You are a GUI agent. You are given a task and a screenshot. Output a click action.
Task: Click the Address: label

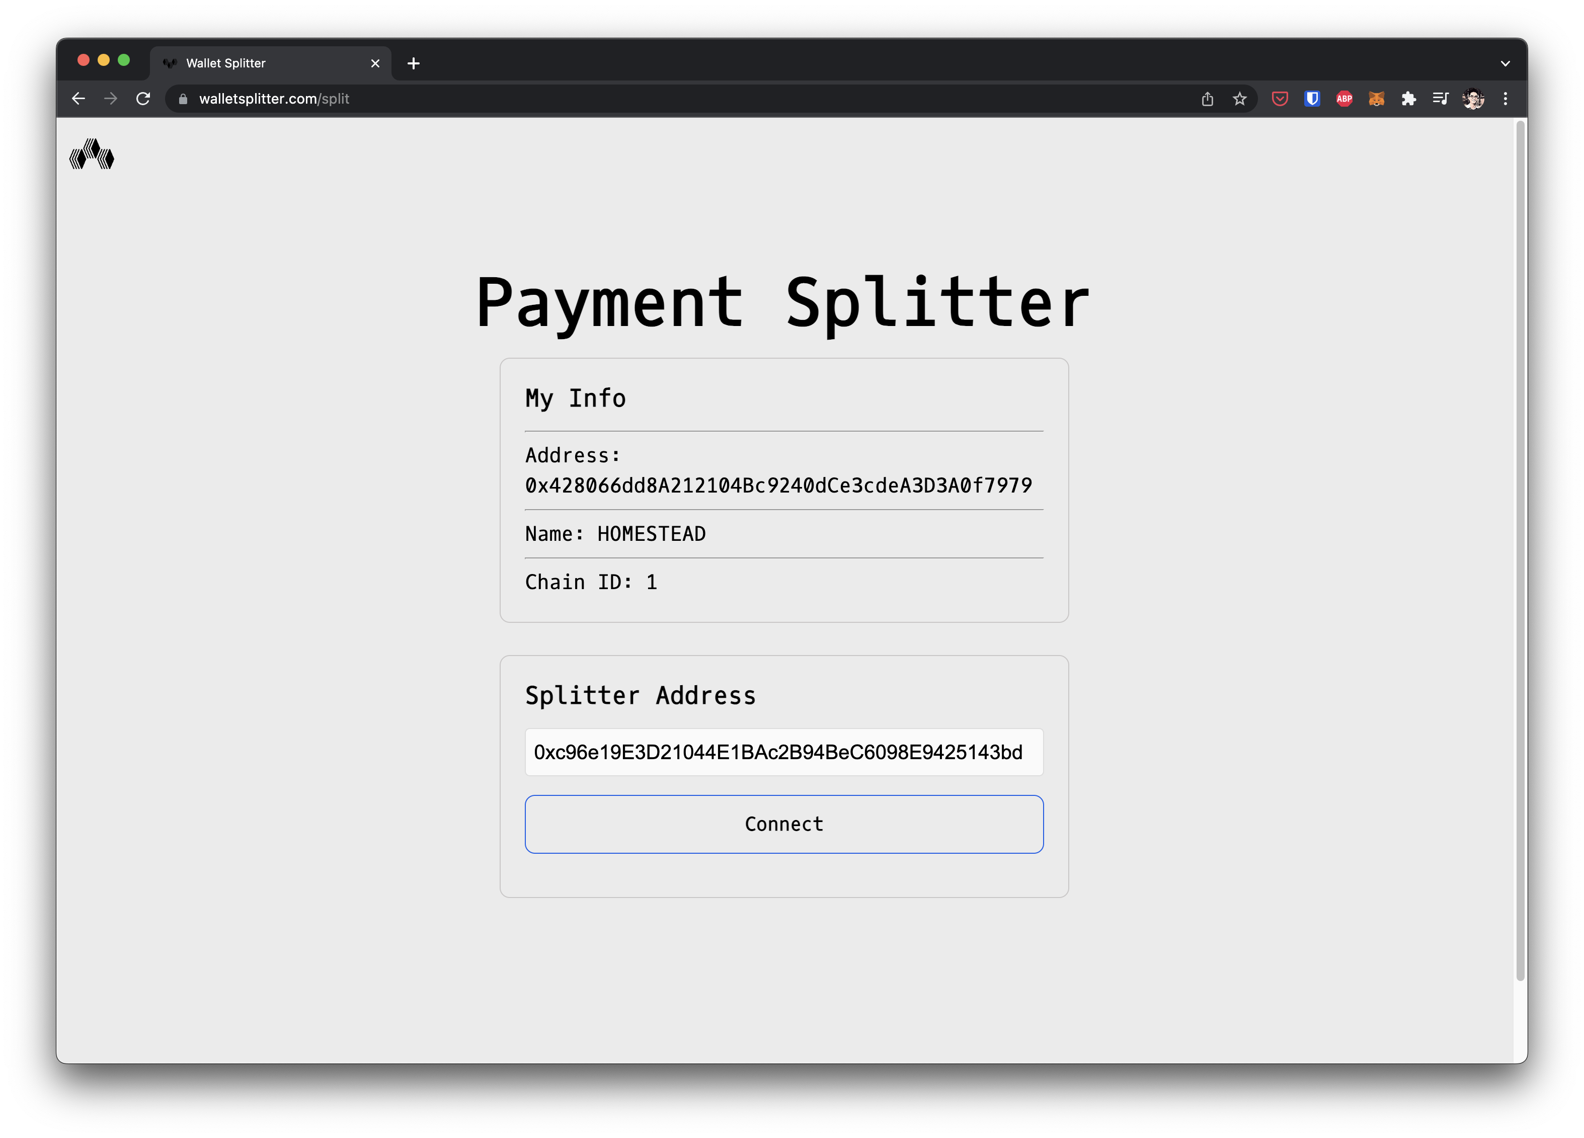(x=573, y=455)
